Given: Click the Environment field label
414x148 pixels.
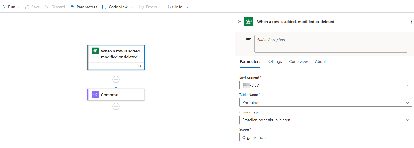Looking at the screenshot, I should click(x=249, y=77).
